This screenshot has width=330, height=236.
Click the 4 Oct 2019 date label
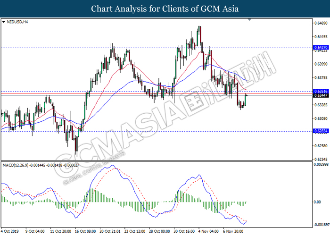[10, 231]
